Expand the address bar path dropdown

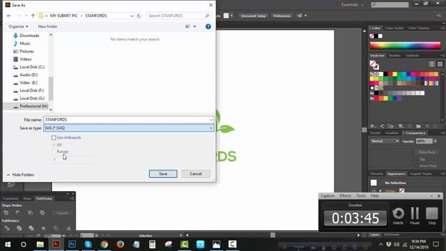tap(132, 15)
